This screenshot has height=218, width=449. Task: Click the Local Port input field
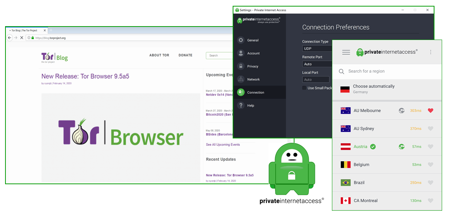[x=316, y=80]
